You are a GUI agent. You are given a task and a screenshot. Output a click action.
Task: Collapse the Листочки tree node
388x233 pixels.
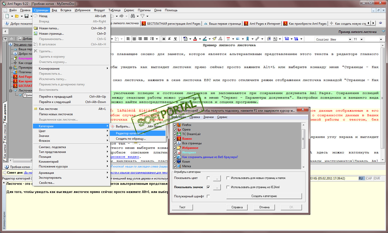(11, 90)
